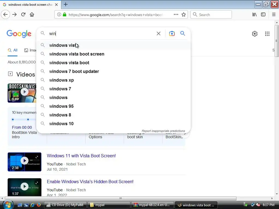Open the Library bookshelf icon

pyautogui.click(x=254, y=15)
